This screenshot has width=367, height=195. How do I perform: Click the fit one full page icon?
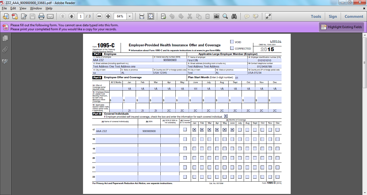[x=151, y=16]
